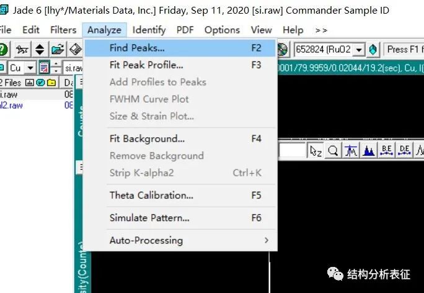Click FWHM Curve Plot menu entry

click(180, 99)
